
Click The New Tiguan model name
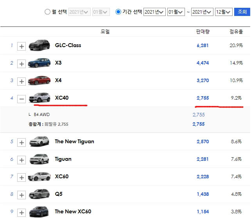74,141
